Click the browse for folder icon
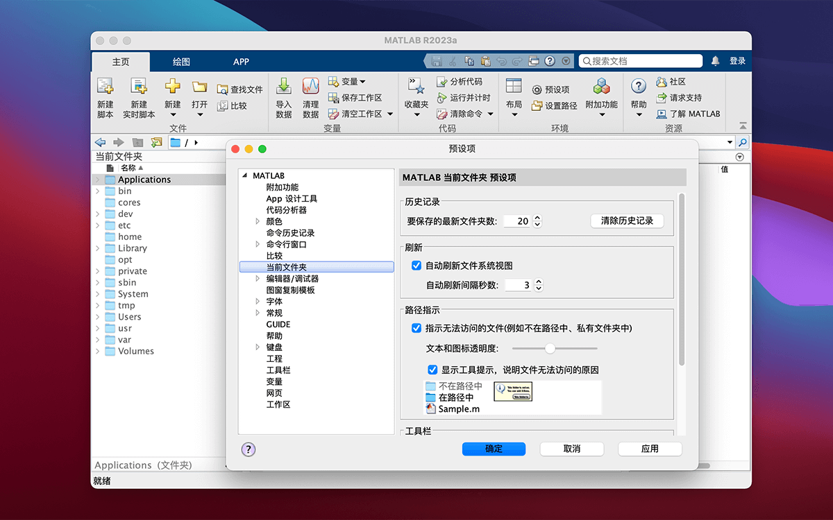This screenshot has width=833, height=520. pyautogui.click(x=156, y=142)
